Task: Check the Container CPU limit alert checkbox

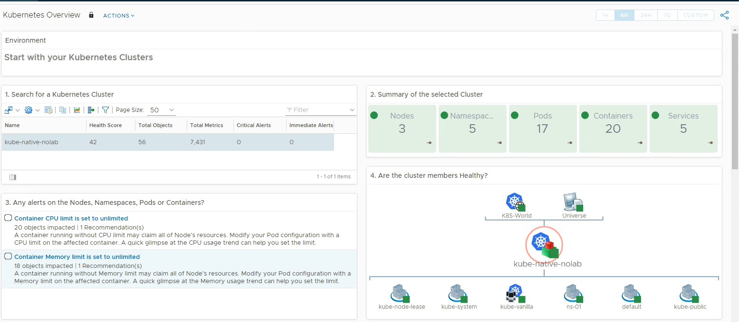Action: 8,218
